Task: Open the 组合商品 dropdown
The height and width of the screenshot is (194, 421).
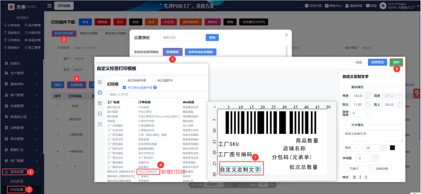Action: [x=381, y=48]
